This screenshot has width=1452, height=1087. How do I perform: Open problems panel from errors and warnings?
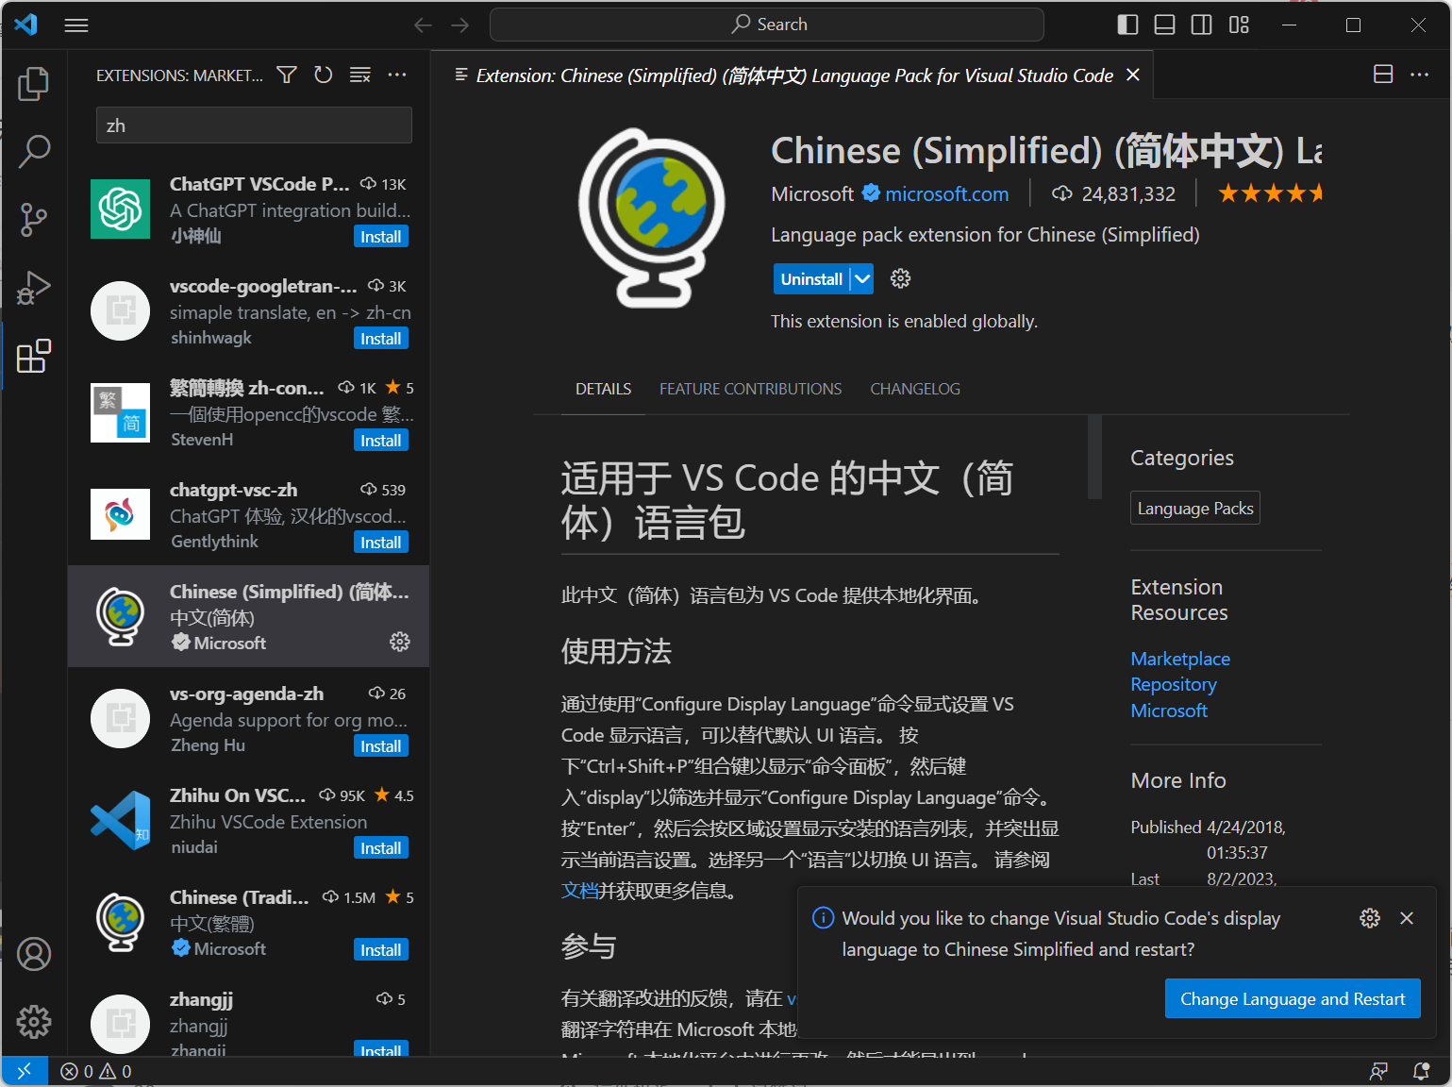[96, 1071]
